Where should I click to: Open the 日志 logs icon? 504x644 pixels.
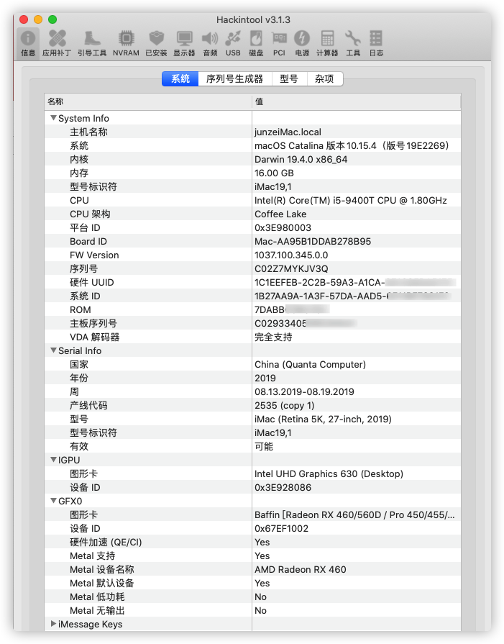376,44
